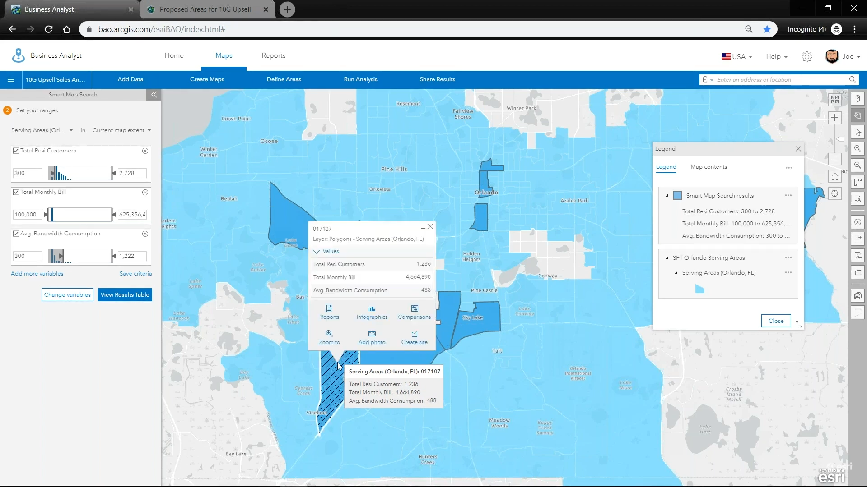Open the Share Results menu

pyautogui.click(x=437, y=79)
